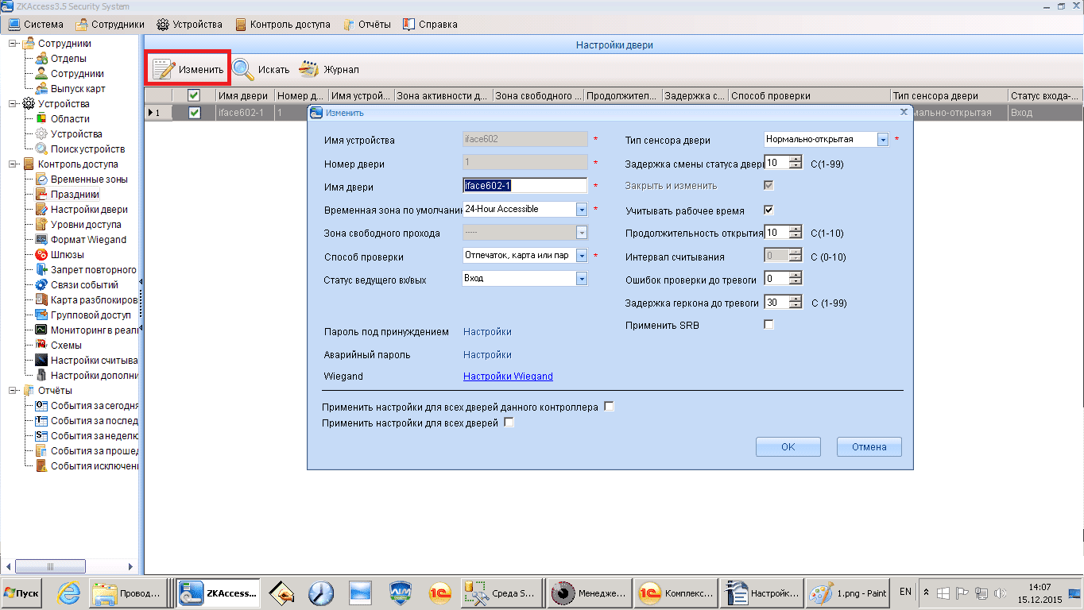Click the OK button in the dialog
The height and width of the screenshot is (610, 1084).
(788, 447)
